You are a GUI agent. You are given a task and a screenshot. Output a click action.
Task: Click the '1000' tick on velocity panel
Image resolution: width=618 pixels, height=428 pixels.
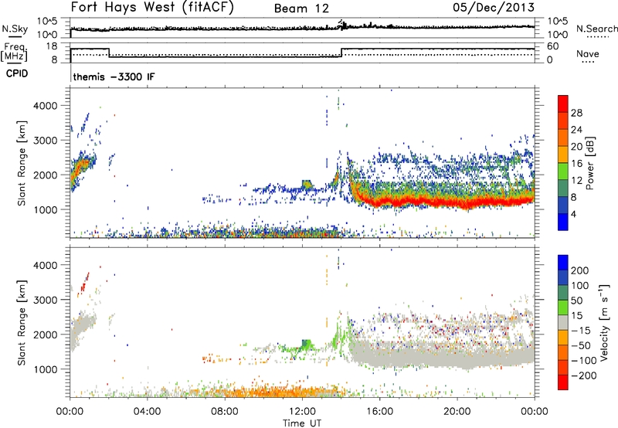coord(45,369)
